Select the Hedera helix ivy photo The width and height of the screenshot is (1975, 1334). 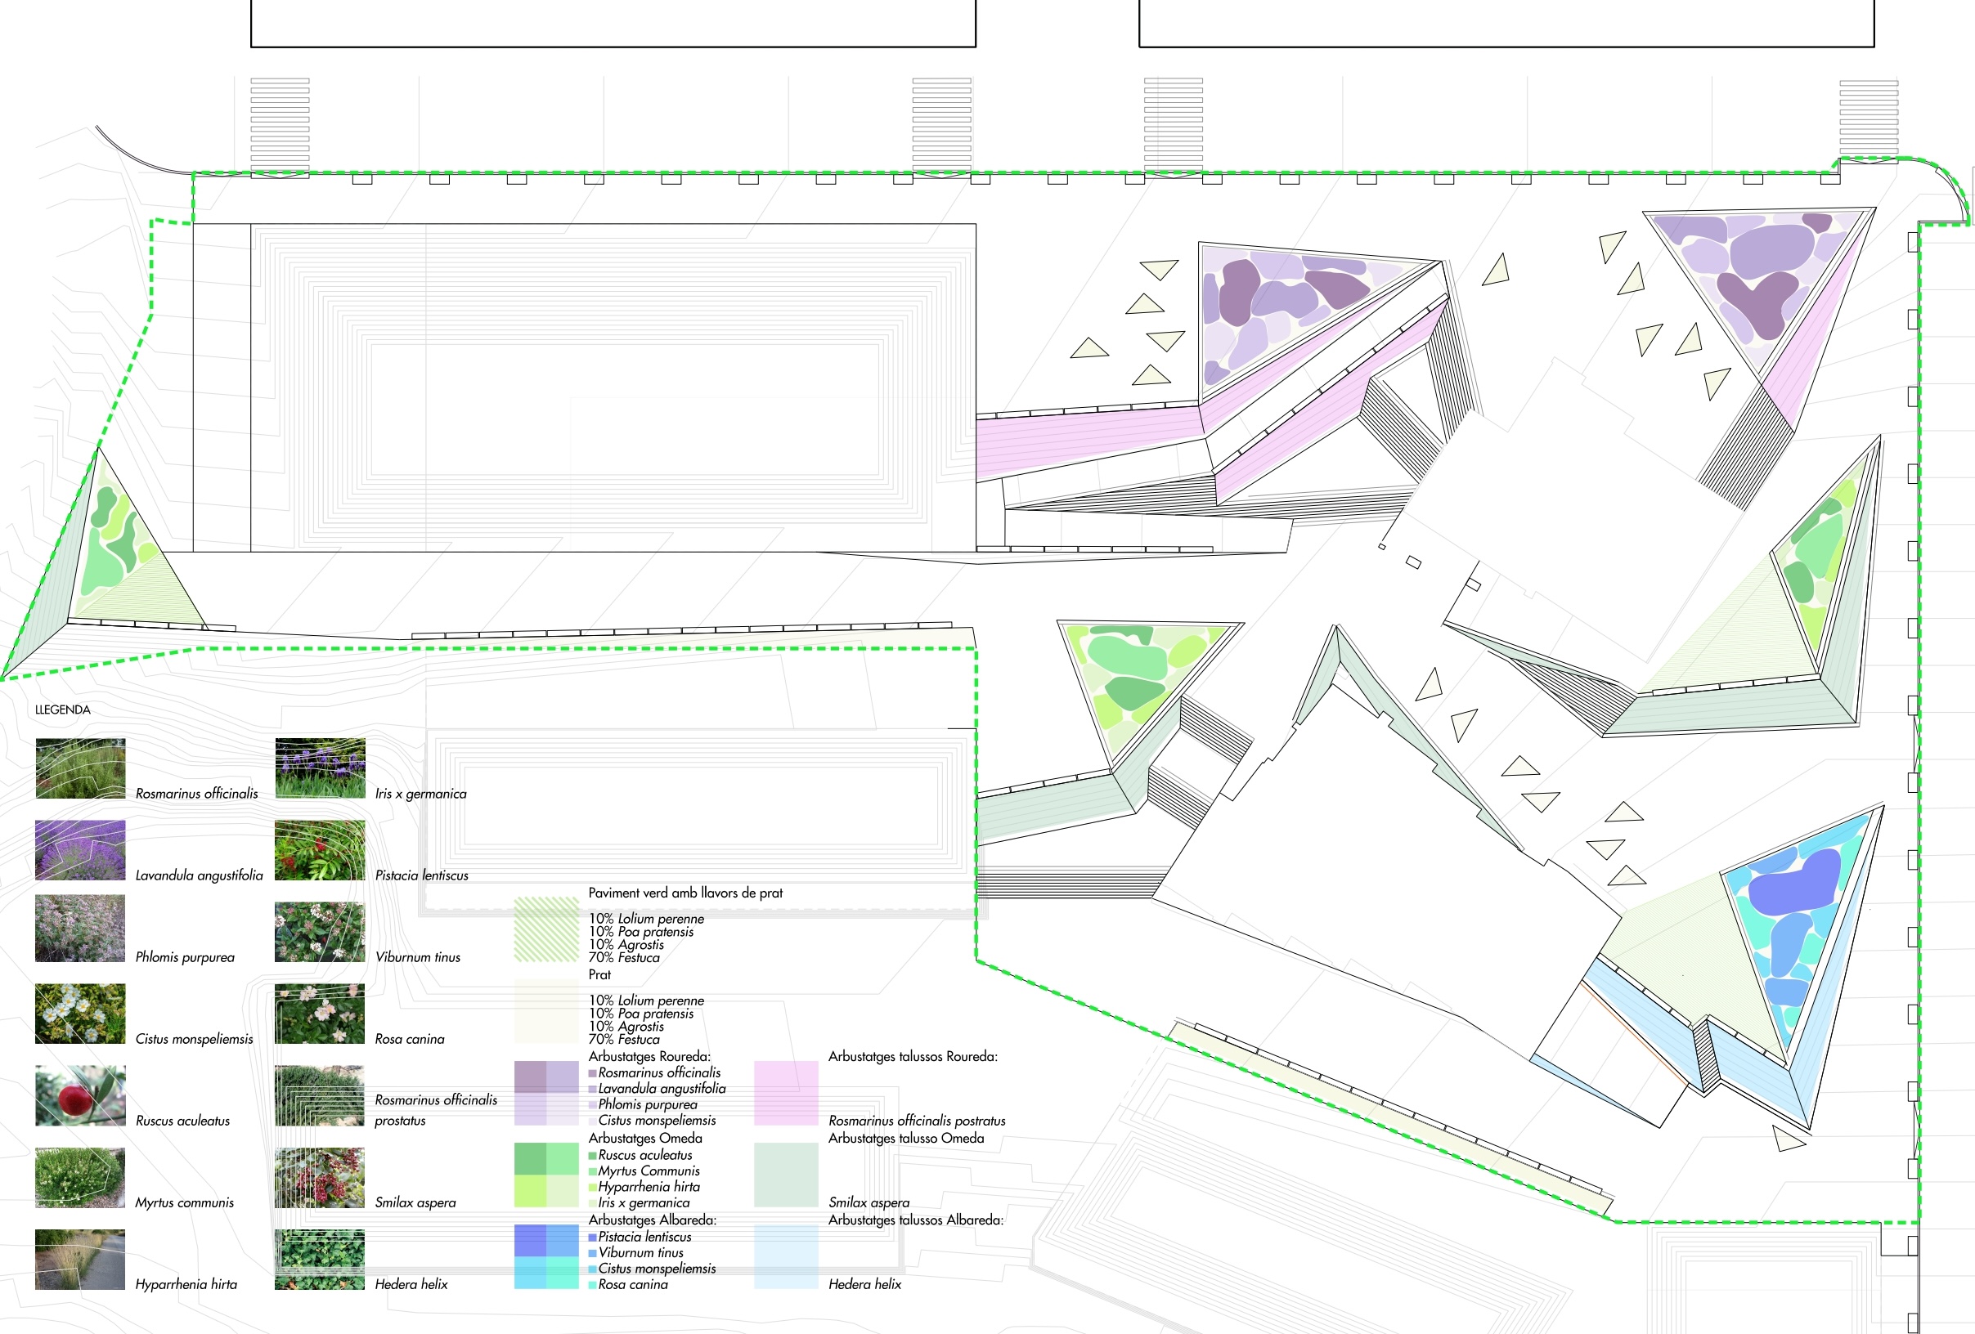coord(320,1260)
